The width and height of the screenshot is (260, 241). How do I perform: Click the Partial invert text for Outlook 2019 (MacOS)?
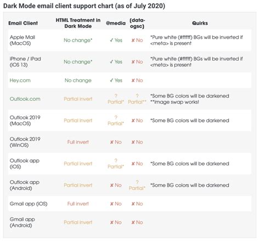tap(78, 120)
